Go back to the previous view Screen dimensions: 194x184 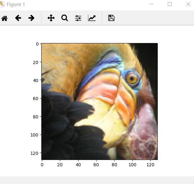coord(18,18)
